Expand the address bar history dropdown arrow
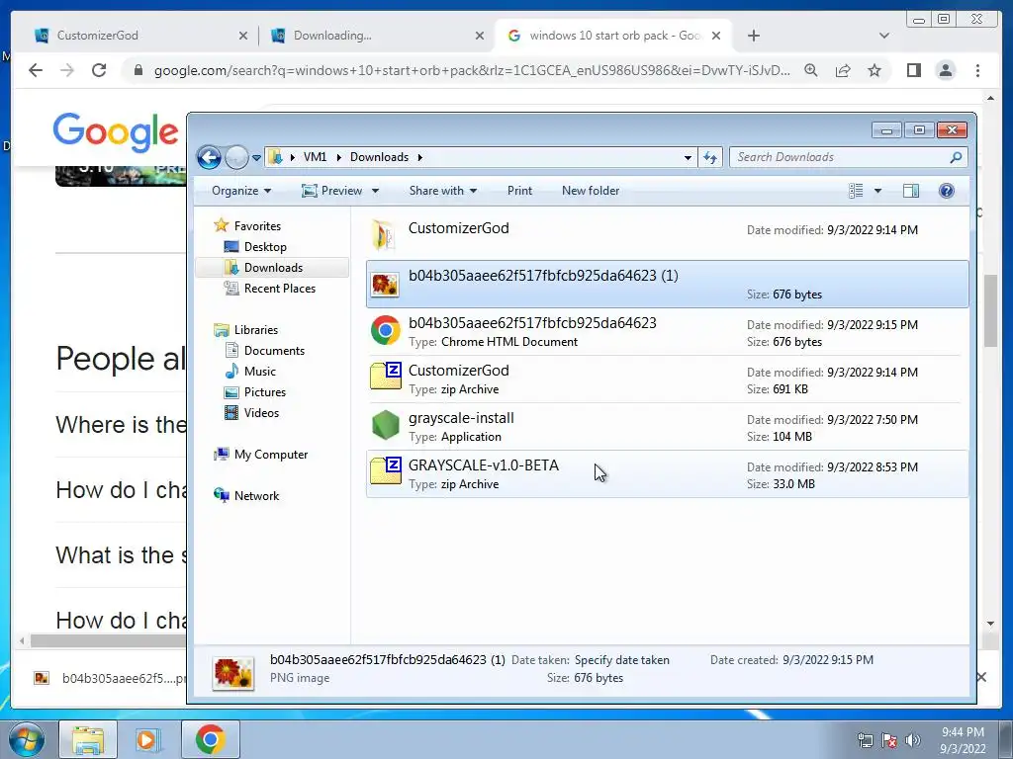Screen dimensions: 1013x759 [x=688, y=157]
